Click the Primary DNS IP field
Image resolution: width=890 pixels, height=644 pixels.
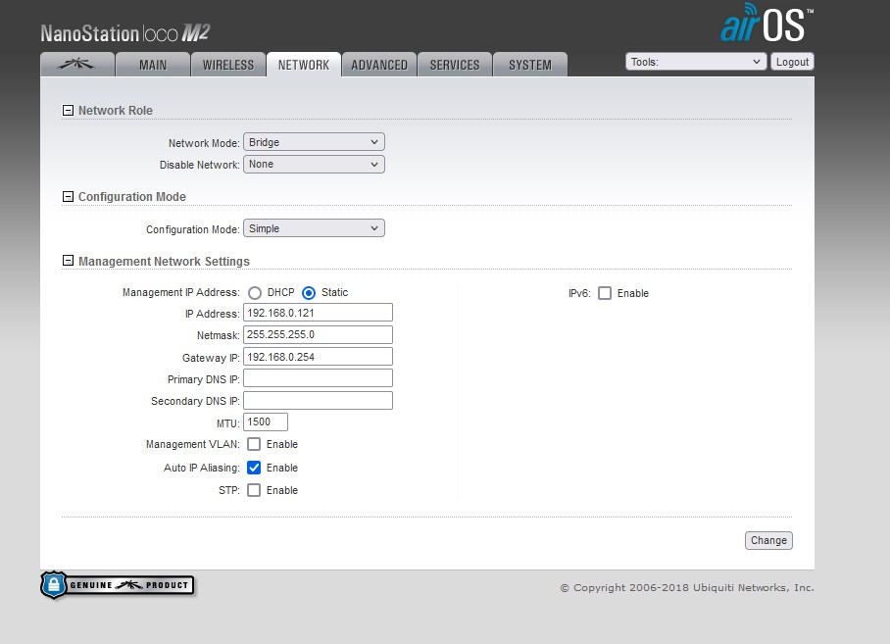(x=318, y=378)
